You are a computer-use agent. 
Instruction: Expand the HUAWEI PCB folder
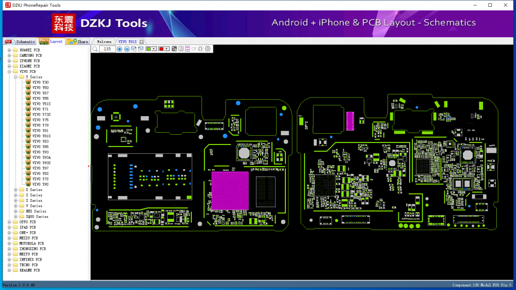tap(9, 50)
